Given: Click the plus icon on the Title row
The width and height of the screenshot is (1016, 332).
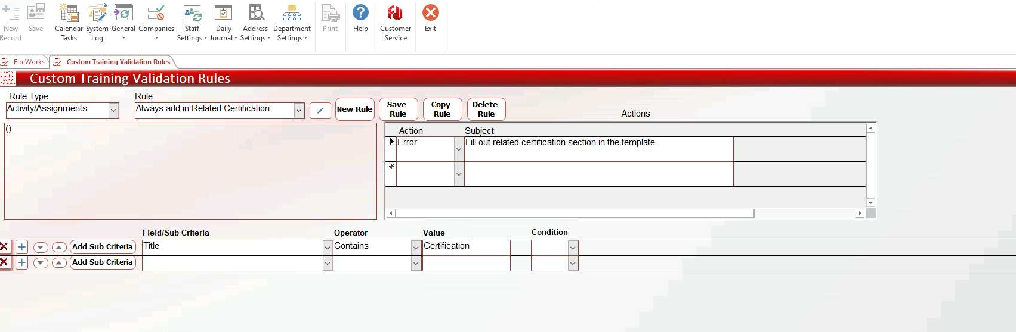Looking at the screenshot, I should [21, 247].
